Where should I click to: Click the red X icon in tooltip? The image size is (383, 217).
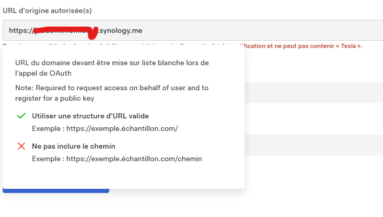21,147
